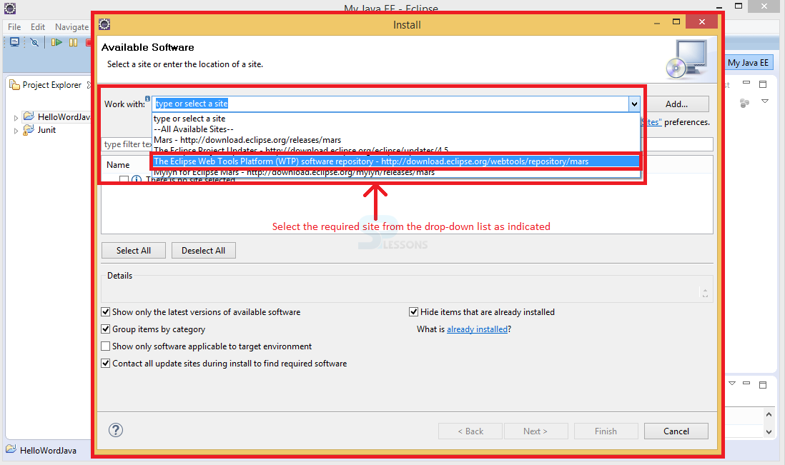The height and width of the screenshot is (465, 785).
Task: Toggle Hide items already installed checkbox
Action: tap(413, 312)
